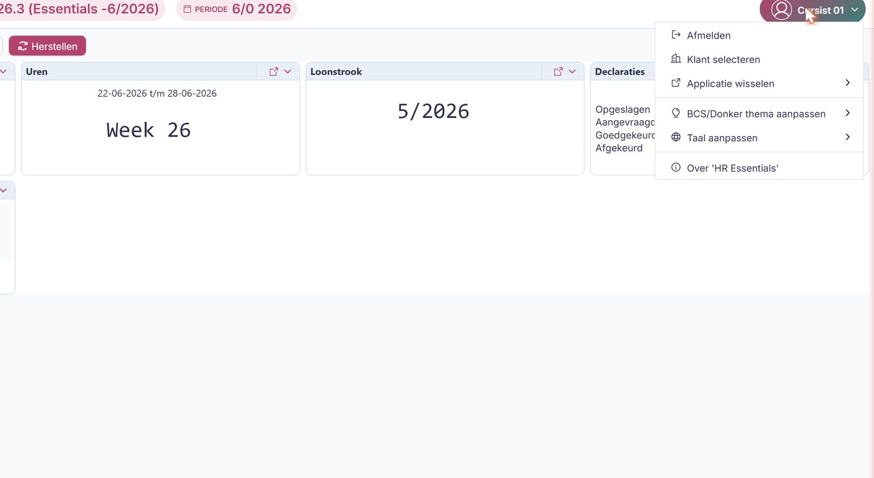Click the lightbulb theme icon
This screenshot has height=478, width=874.
(675, 113)
